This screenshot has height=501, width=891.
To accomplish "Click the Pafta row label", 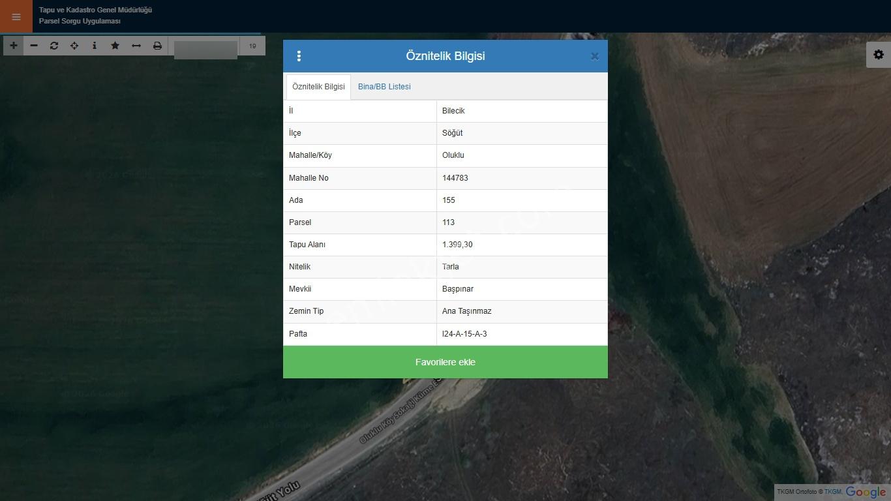I will pos(298,334).
